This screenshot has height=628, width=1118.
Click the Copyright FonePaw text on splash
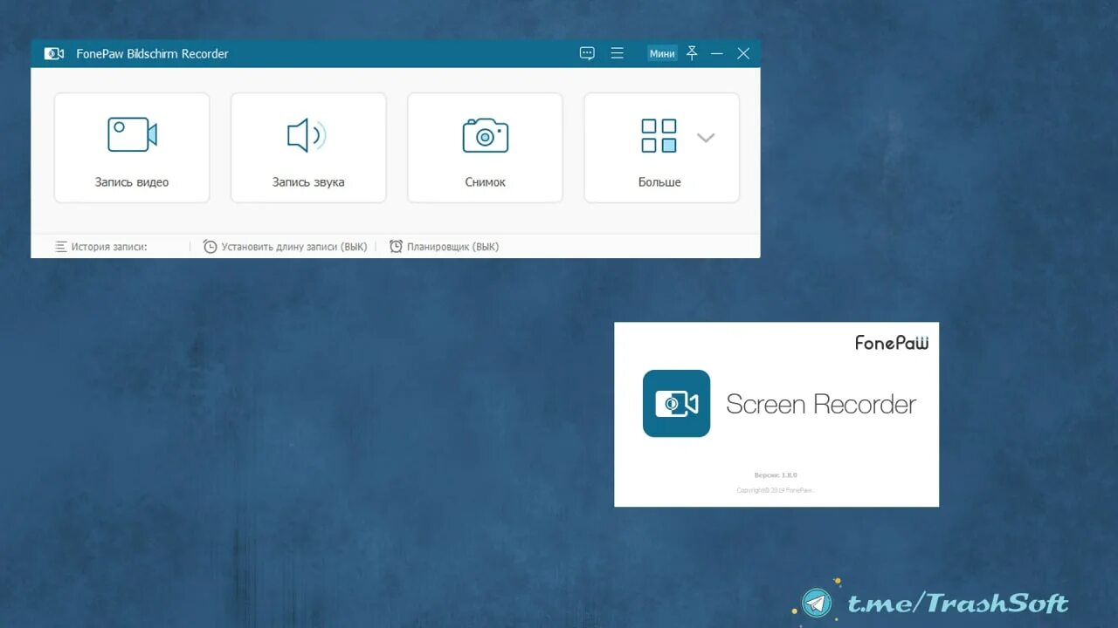click(x=776, y=490)
